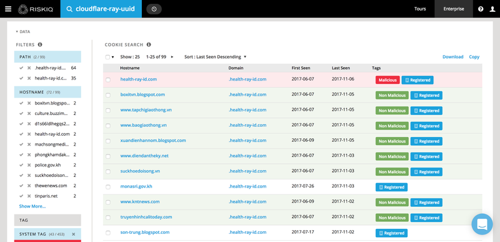Screen dimensions: 500x242
Task: Exclude the culture.buzzim hostname filter
Action: 29,113
